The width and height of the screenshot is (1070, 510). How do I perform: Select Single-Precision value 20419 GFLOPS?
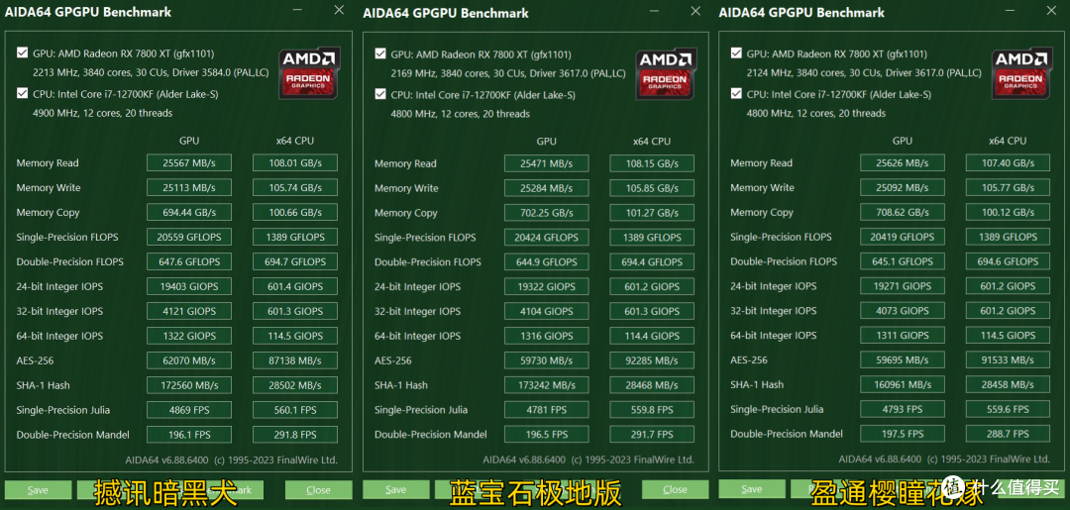click(x=903, y=237)
